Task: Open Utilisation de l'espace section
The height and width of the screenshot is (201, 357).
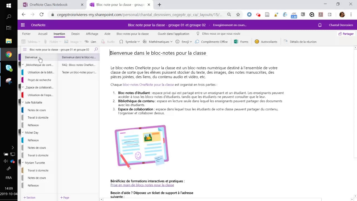Action: (x=39, y=95)
